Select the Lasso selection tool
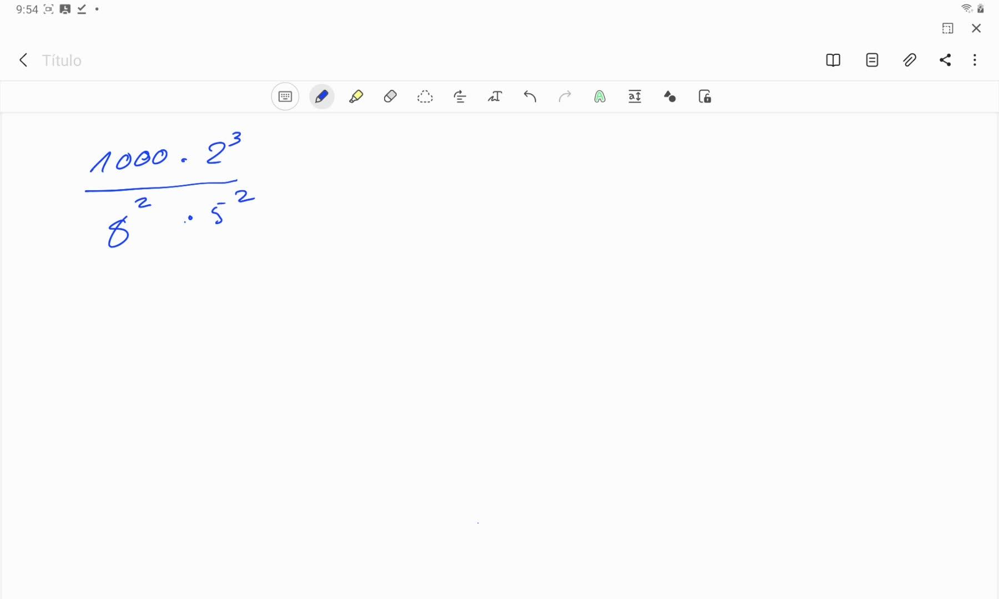This screenshot has width=999, height=599. 425,97
